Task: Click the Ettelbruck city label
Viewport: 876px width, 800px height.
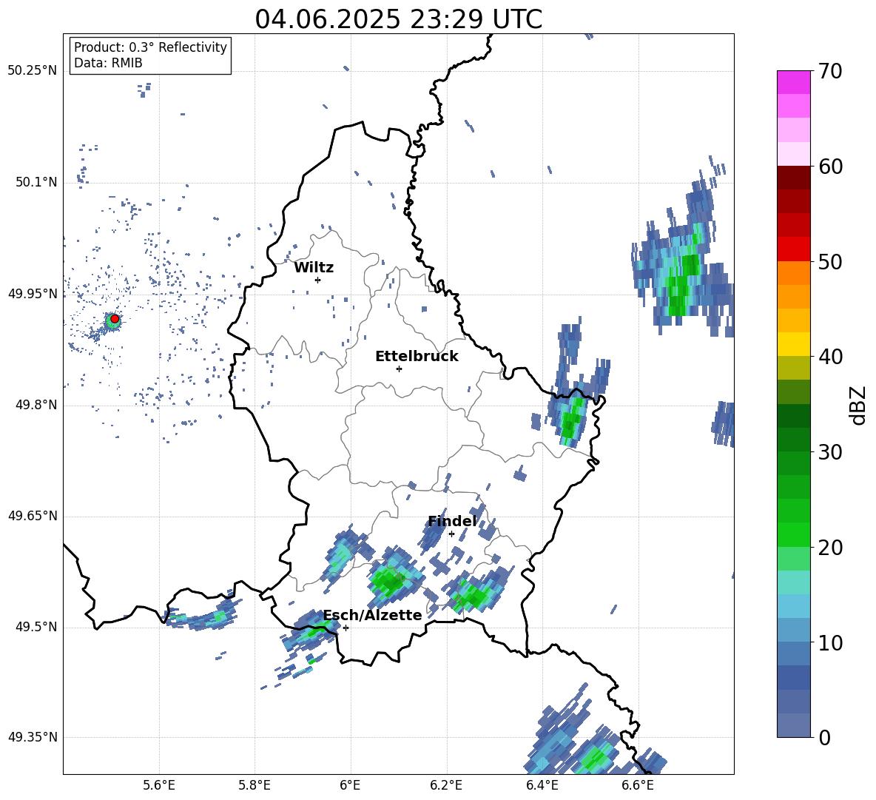Action: (x=417, y=357)
